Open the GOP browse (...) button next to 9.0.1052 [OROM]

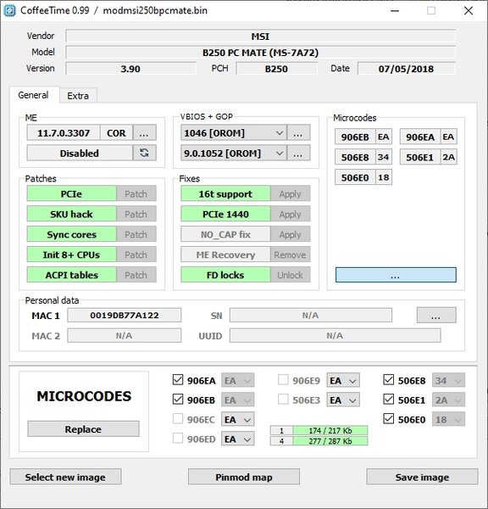298,153
